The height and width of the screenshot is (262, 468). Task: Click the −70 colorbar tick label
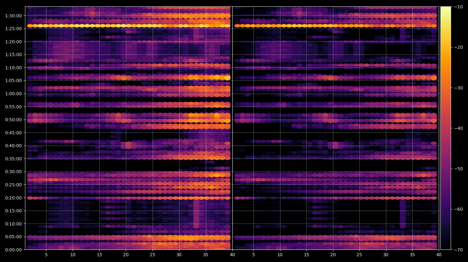click(x=458, y=249)
